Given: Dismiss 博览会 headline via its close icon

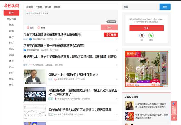Looking at the screenshot, I should [x=117, y=50].
